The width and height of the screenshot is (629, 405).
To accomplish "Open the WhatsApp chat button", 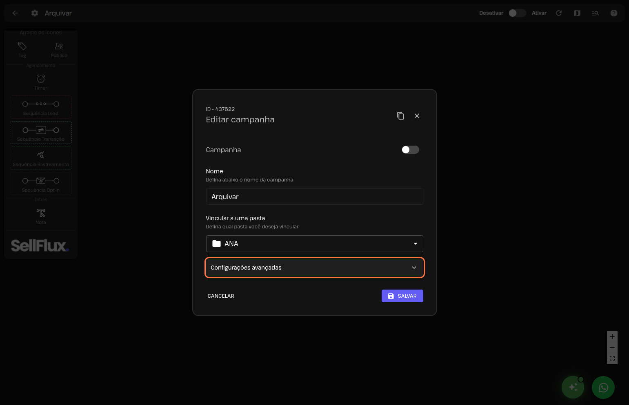I will [603, 387].
